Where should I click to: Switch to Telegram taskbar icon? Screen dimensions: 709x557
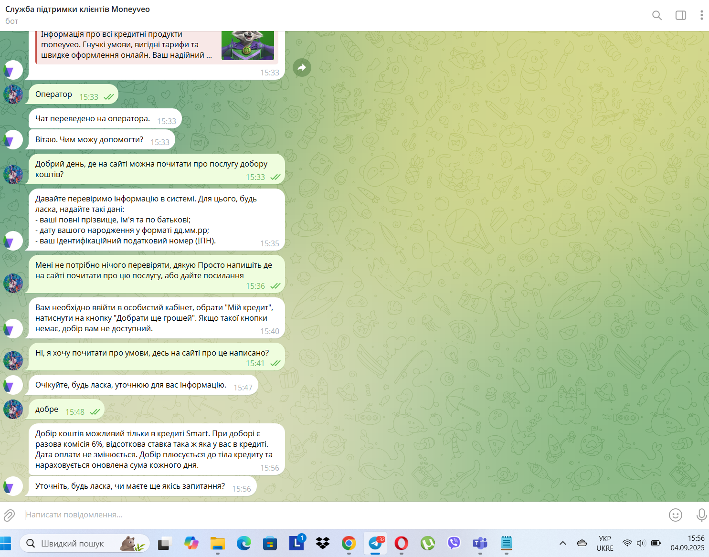376,543
